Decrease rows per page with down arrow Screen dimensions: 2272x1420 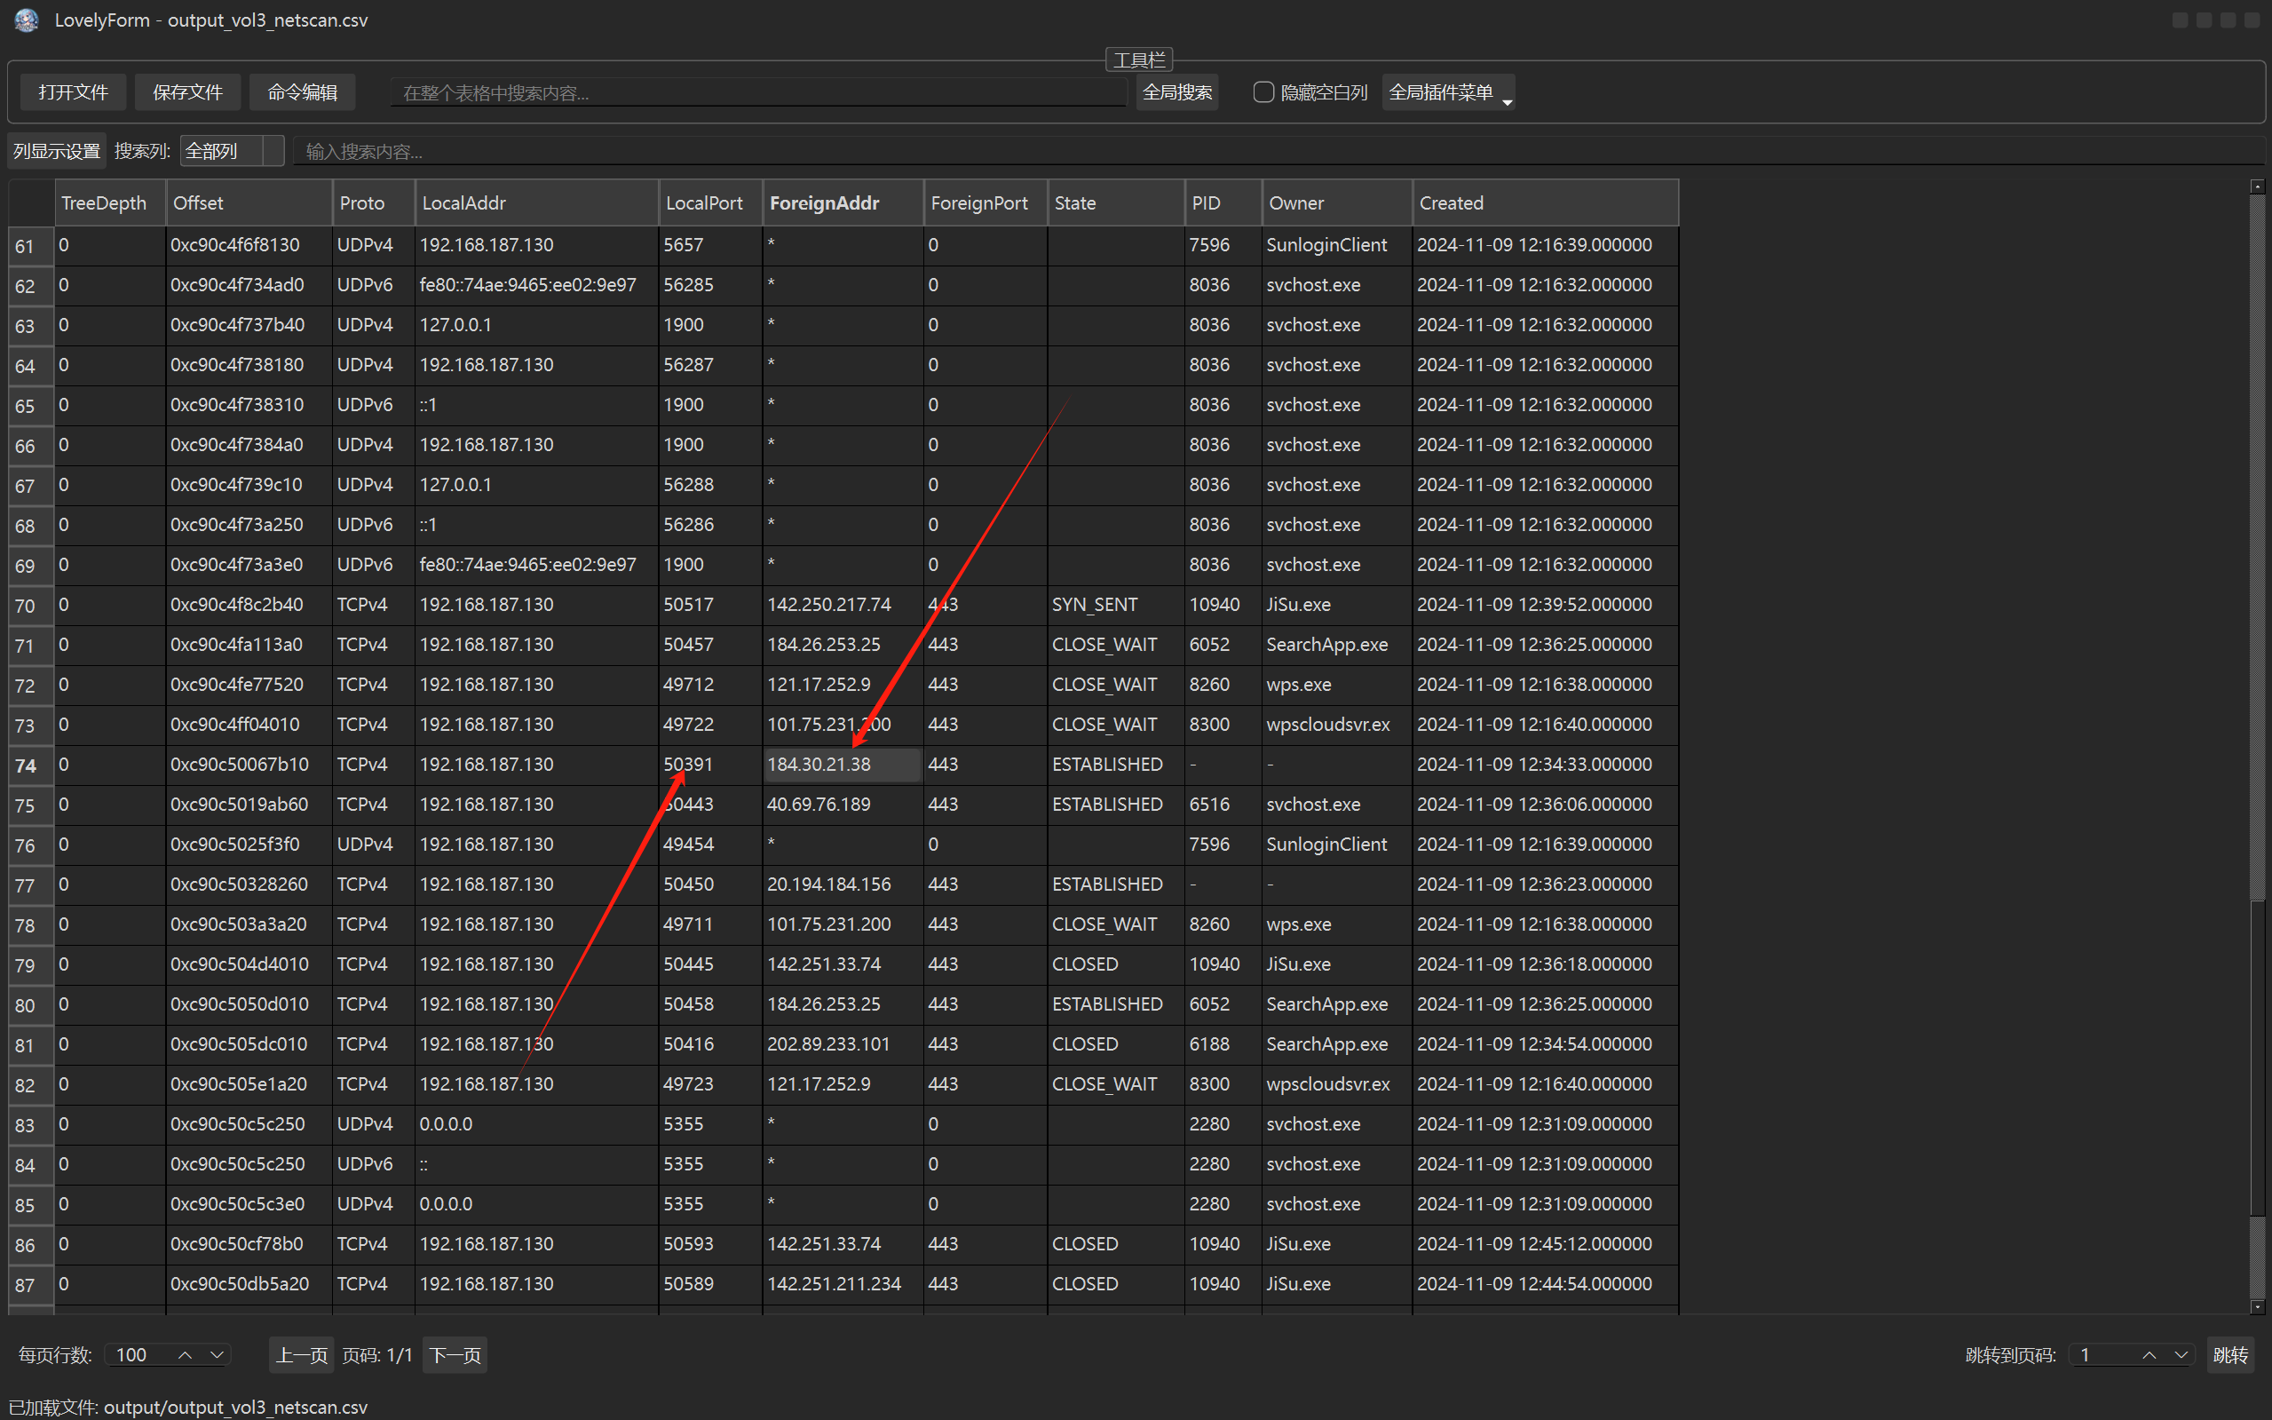(217, 1354)
